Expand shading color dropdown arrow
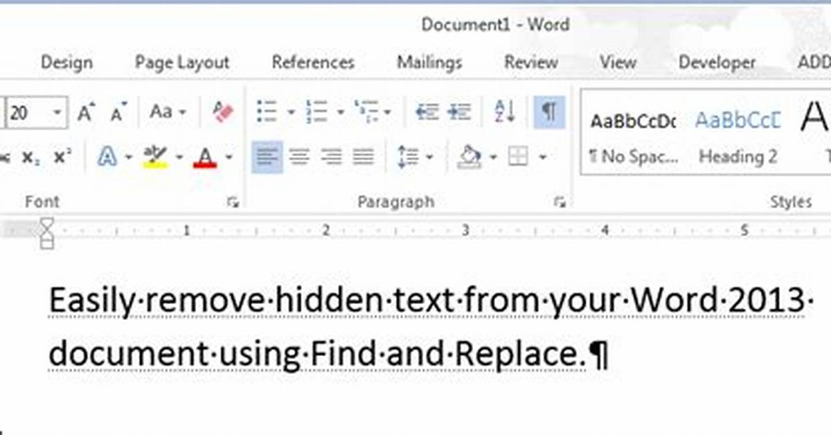Viewport: 831px width, 435px height. (493, 158)
